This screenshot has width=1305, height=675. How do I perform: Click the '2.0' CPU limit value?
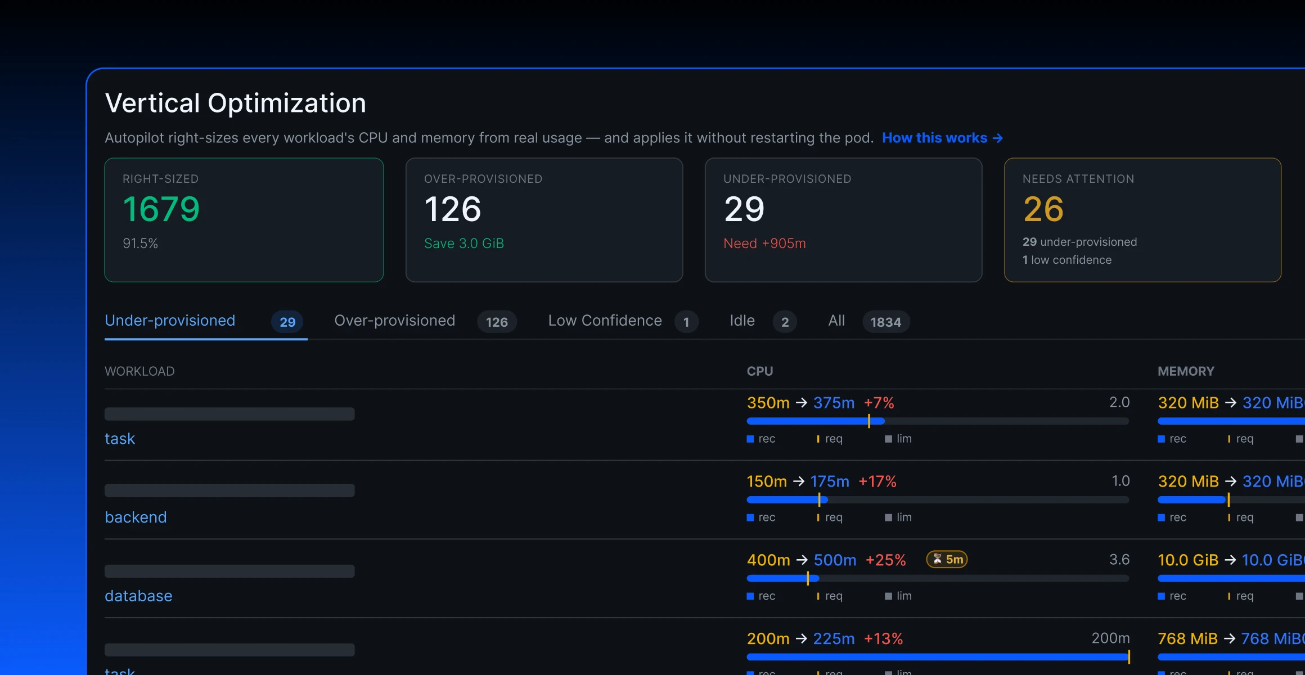coord(1119,402)
